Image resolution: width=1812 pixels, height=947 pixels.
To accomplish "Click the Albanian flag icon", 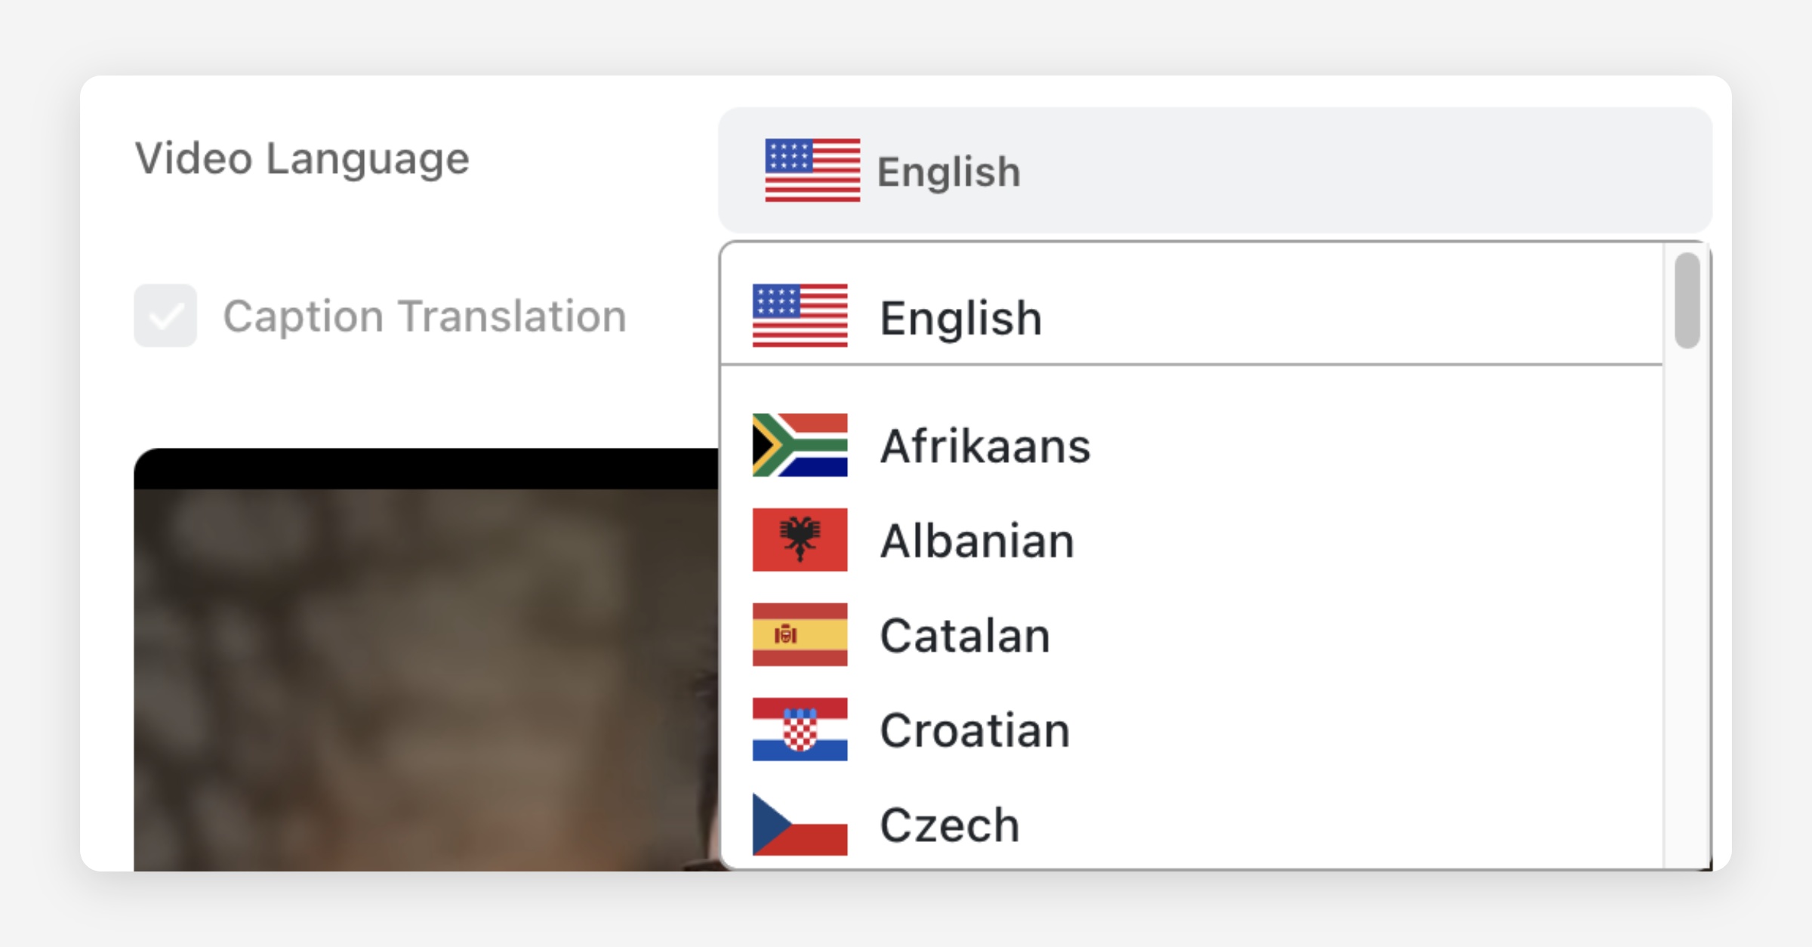I will tap(800, 539).
